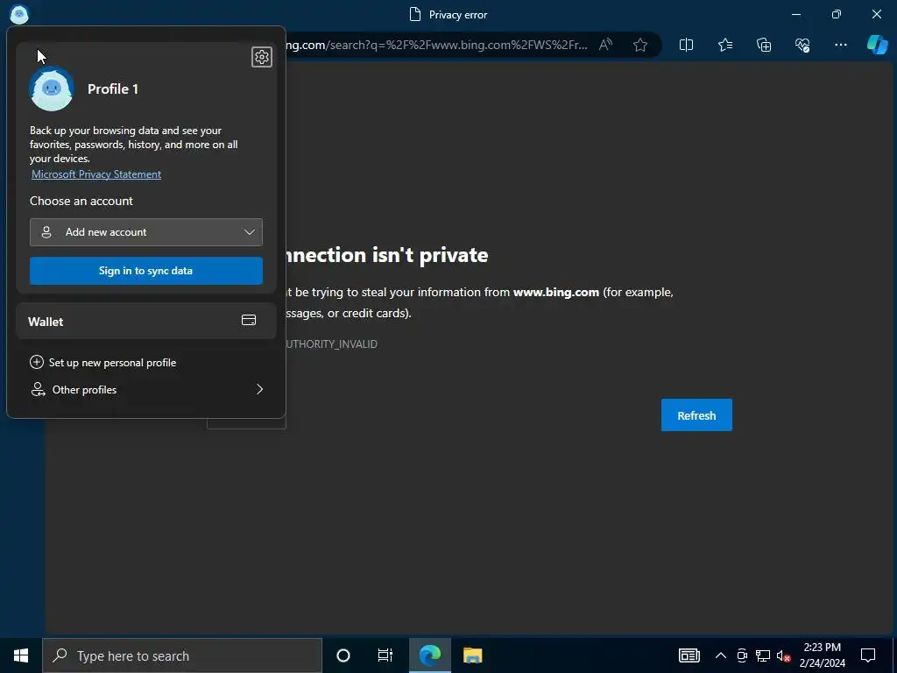Image resolution: width=897 pixels, height=673 pixels.
Task: Expand Other profiles chevron arrow
Action: tap(259, 389)
